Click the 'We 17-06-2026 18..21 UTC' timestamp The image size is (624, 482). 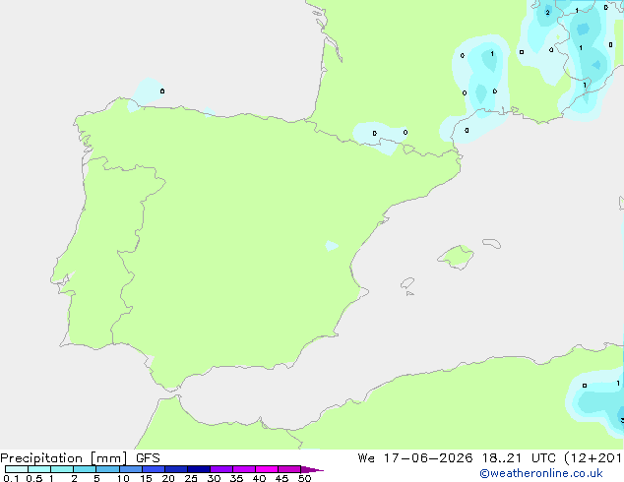(x=459, y=458)
